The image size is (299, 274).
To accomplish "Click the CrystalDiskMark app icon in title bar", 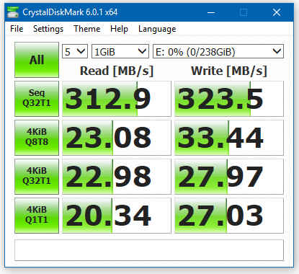I will coord(13,12).
